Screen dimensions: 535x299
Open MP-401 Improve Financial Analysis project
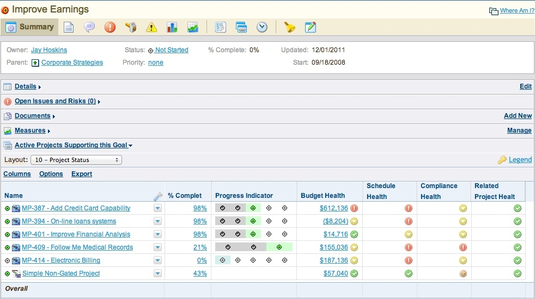(76, 234)
